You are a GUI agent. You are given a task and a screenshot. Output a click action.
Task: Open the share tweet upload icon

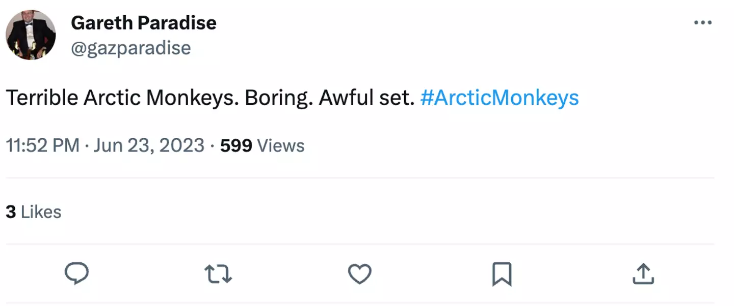click(643, 274)
